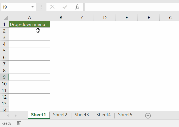
Task: Add a new sheet with plus icon
Action: click(x=148, y=116)
